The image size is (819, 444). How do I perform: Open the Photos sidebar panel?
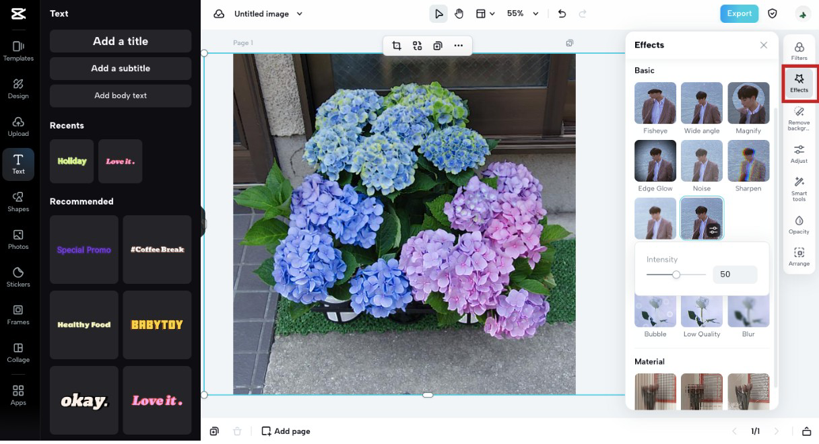(x=18, y=239)
